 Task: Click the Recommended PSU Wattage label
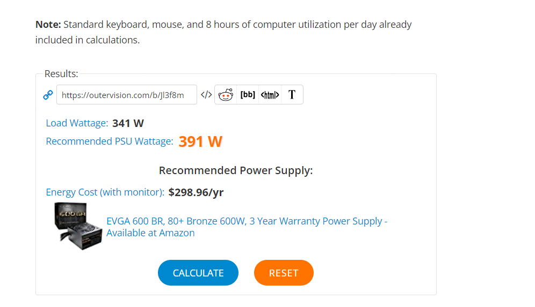click(110, 141)
